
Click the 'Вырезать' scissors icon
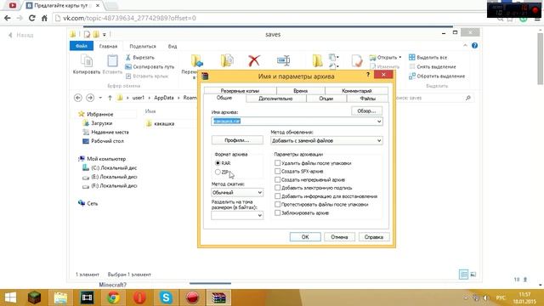128,57
